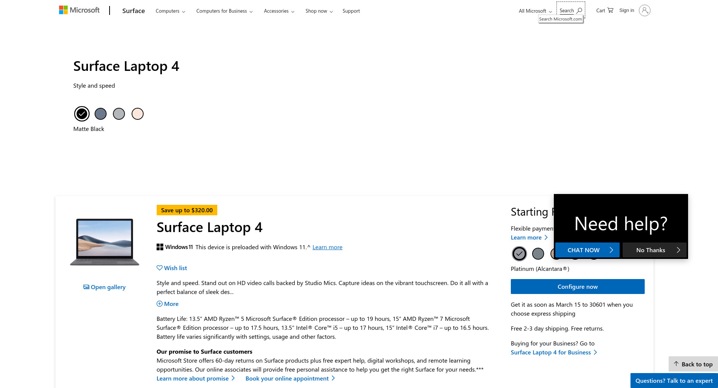Choose the sandstone peach color option
The height and width of the screenshot is (388, 718).
click(x=138, y=114)
